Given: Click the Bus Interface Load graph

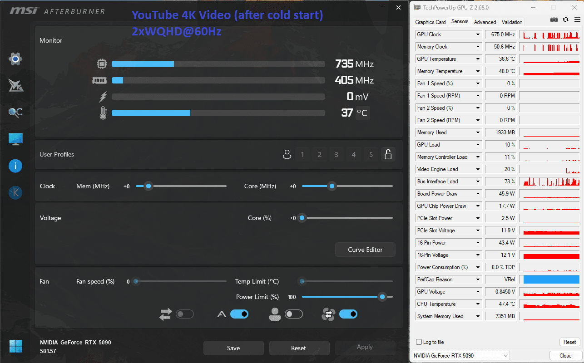Looking at the screenshot, I should point(549,181).
